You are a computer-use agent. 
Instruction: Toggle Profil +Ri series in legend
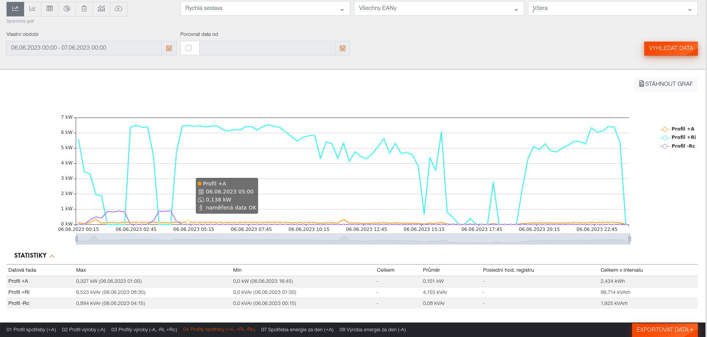coord(678,137)
